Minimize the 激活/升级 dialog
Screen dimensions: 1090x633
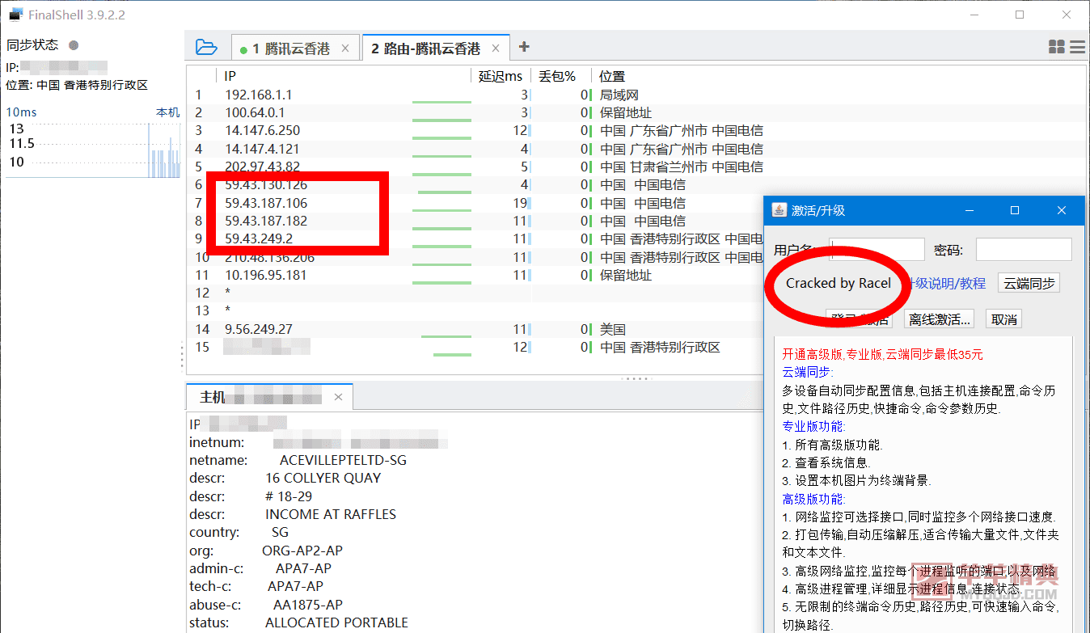pos(968,210)
